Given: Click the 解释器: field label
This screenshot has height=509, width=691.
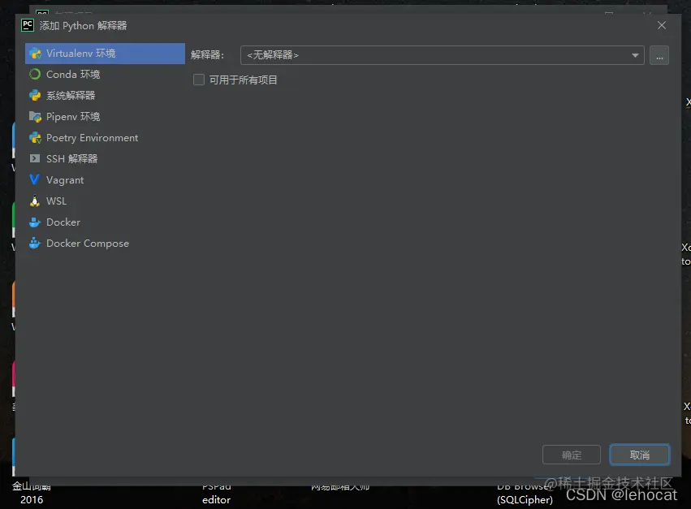Looking at the screenshot, I should [208, 55].
